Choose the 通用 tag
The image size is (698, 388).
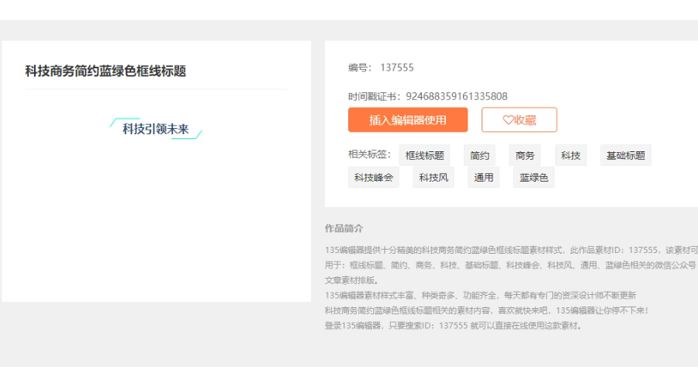click(x=483, y=177)
